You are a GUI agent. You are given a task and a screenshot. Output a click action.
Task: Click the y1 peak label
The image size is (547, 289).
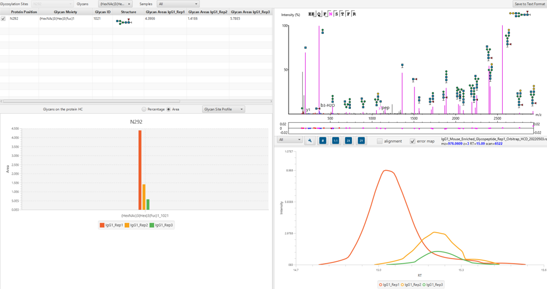pyautogui.click(x=308, y=109)
